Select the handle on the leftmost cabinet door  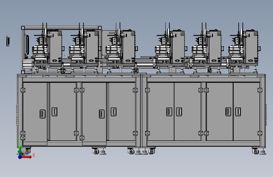[43, 114]
